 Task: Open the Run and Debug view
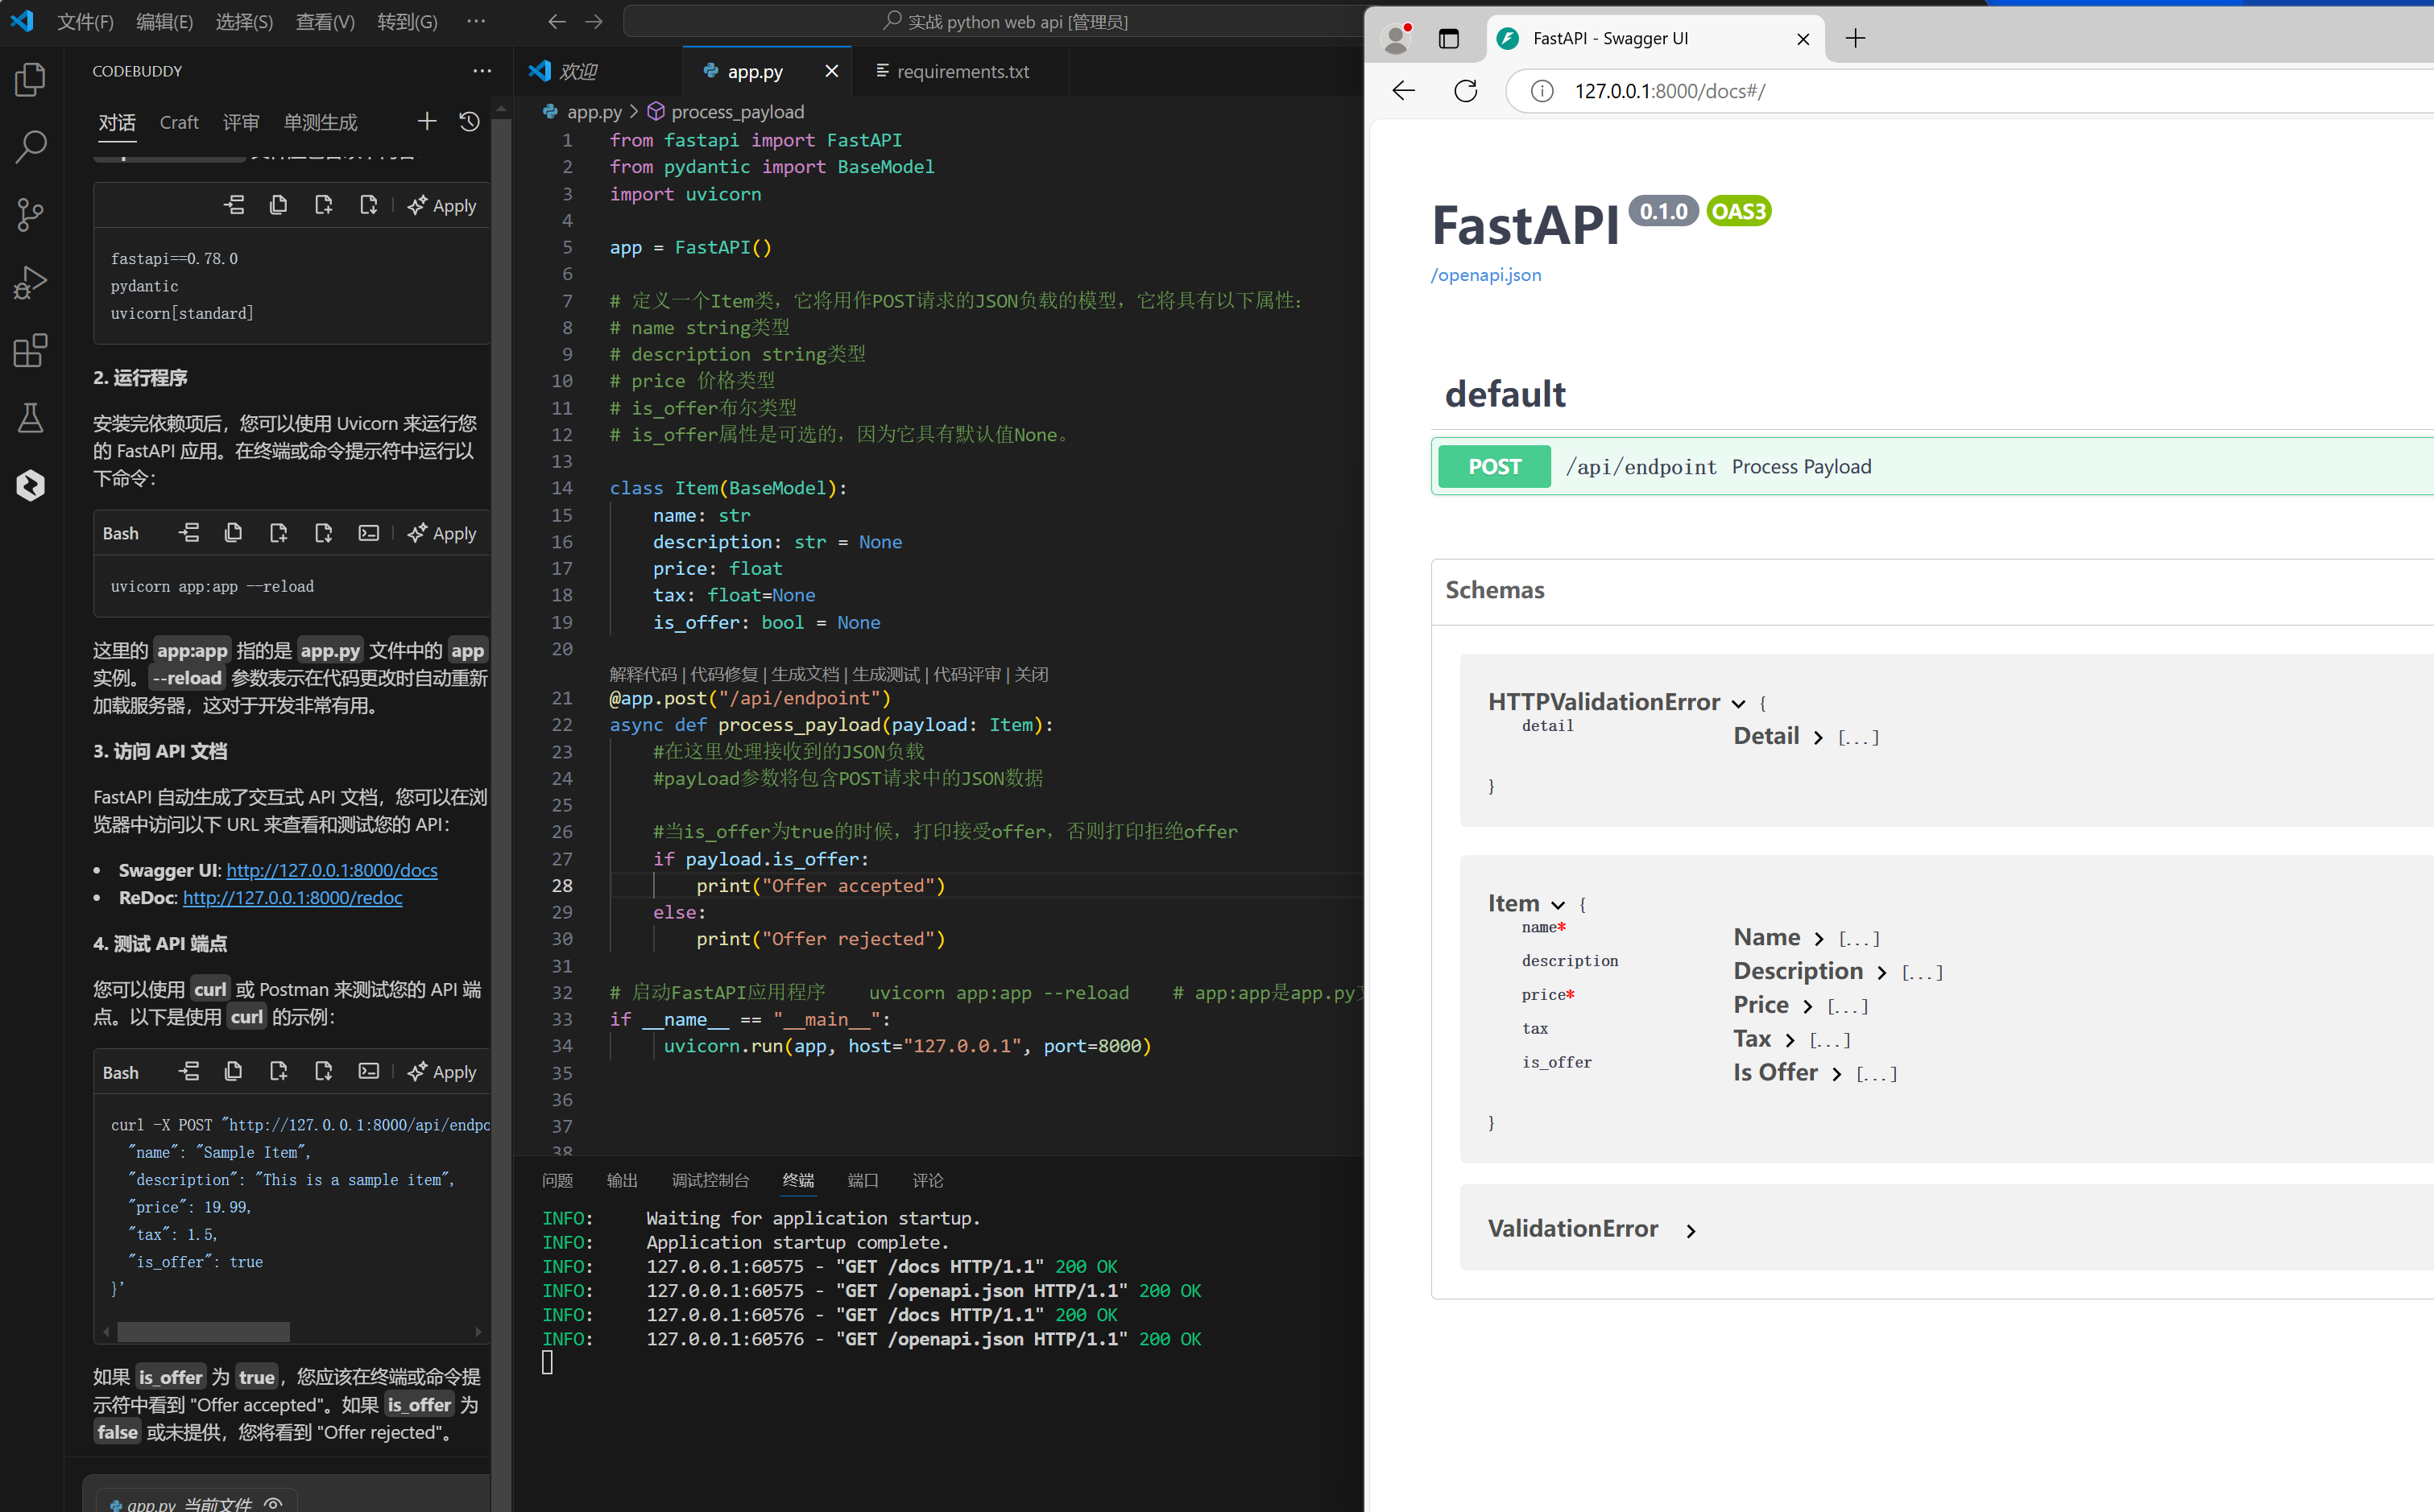pos(30,282)
